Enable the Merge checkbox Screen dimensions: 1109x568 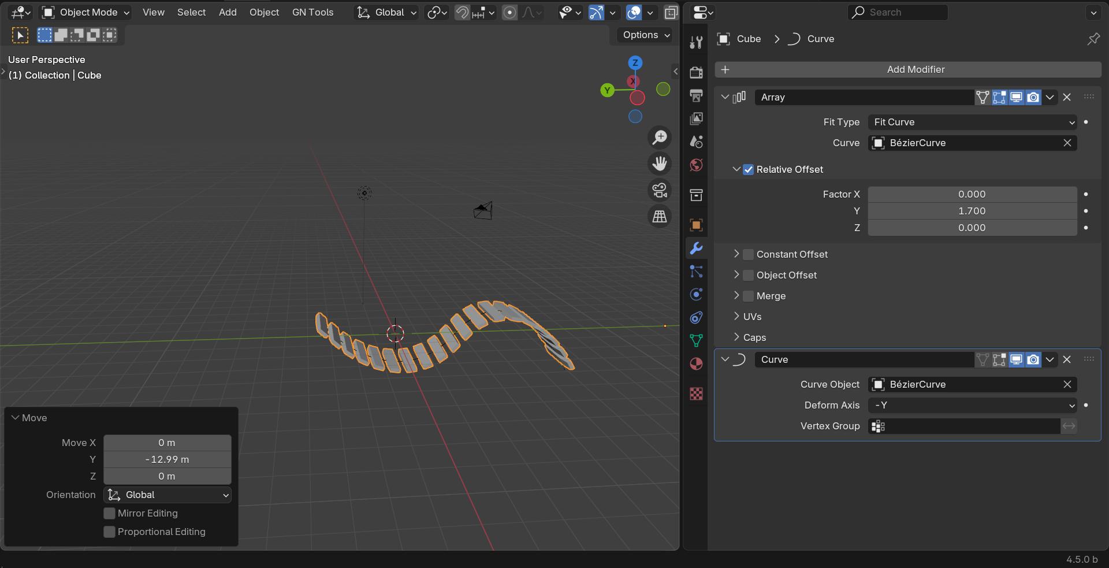749,296
